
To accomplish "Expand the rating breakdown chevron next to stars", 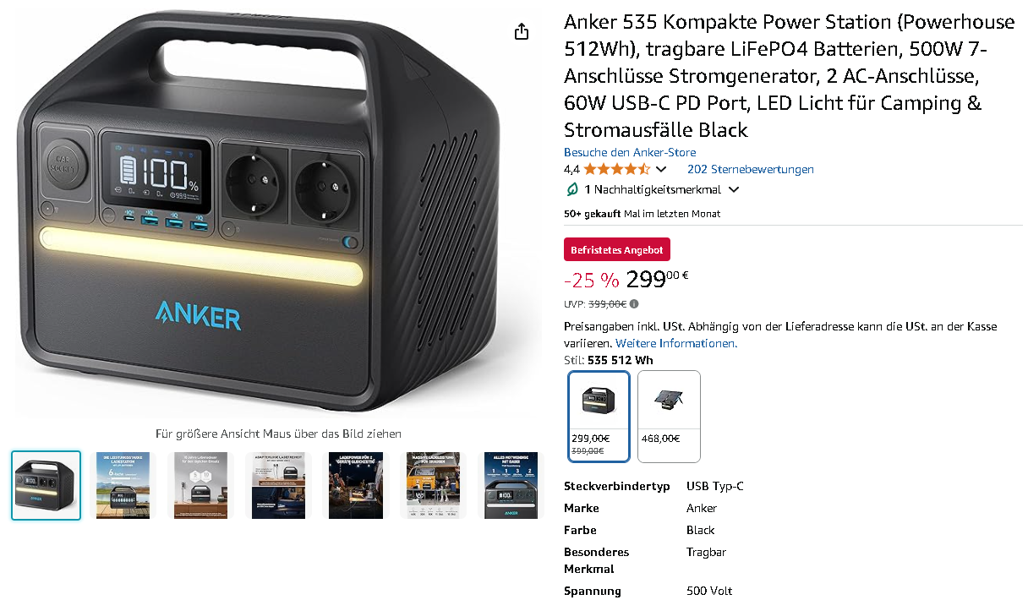I will [661, 170].
